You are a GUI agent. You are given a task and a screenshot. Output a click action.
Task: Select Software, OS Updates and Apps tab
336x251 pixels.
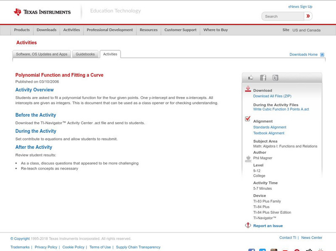[x=42, y=54]
